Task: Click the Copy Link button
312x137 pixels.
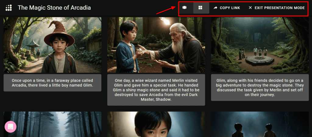Action: (227, 8)
